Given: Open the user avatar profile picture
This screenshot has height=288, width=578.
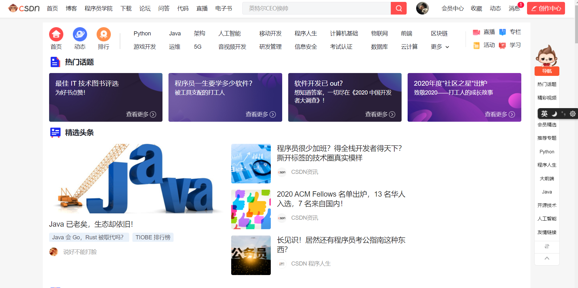Looking at the screenshot, I should 422,8.
